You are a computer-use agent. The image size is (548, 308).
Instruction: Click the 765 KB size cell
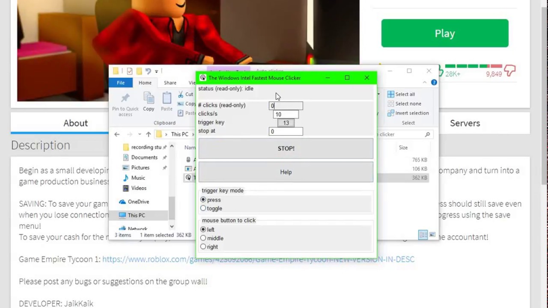pyautogui.click(x=420, y=160)
